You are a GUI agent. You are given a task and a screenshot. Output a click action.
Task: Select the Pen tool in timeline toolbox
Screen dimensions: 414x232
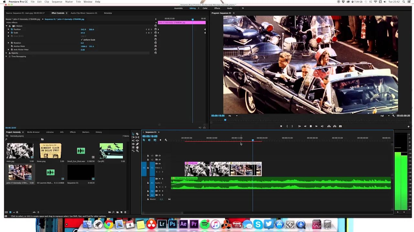pos(137,144)
